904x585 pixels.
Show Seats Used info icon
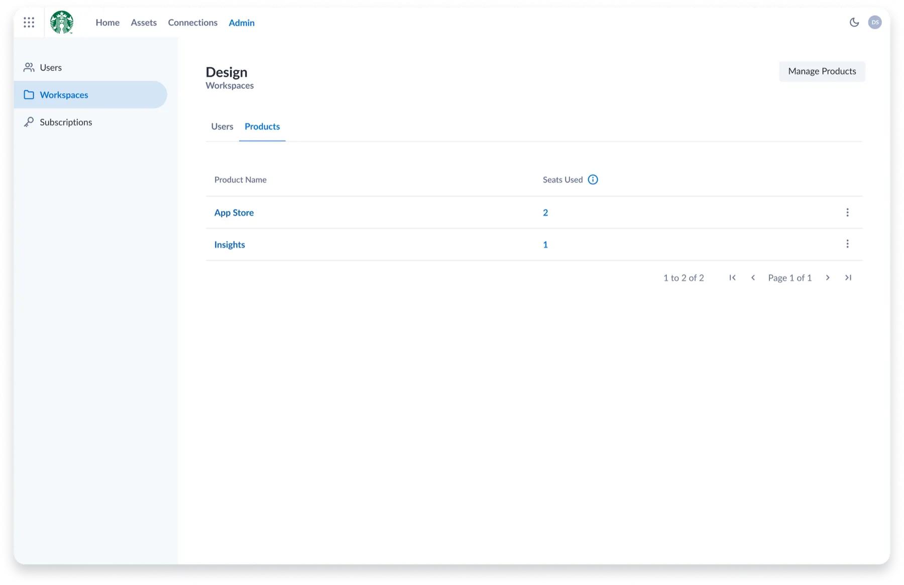[x=593, y=180]
